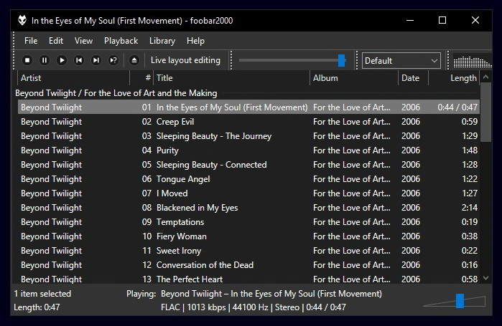Image resolution: width=502 pixels, height=326 pixels.
Task: Pause the current track
Action: pyautogui.click(x=45, y=61)
